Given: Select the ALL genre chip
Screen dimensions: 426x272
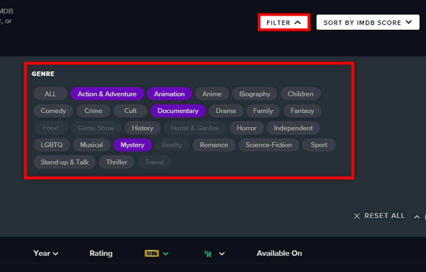Looking at the screenshot, I should 50,94.
